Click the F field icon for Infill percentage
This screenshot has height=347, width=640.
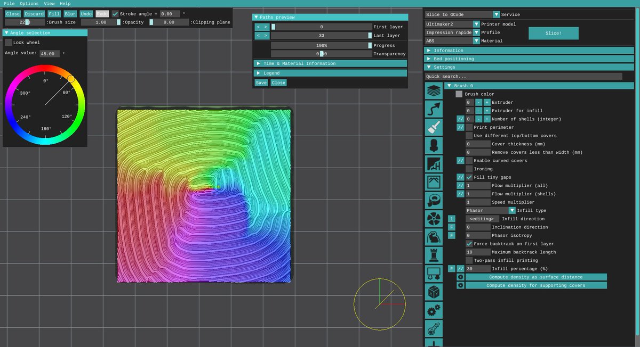(x=452, y=269)
